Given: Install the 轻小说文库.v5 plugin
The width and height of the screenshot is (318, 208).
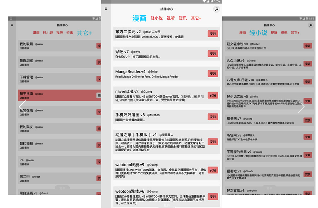Looking at the screenshot, I should pyautogui.click(x=308, y=101).
